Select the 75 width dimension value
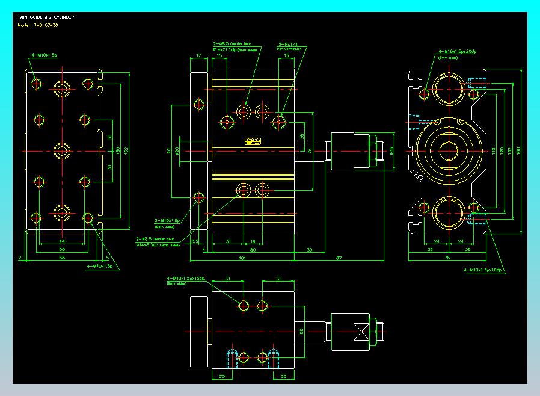The height and width of the screenshot is (396, 540). 447,258
